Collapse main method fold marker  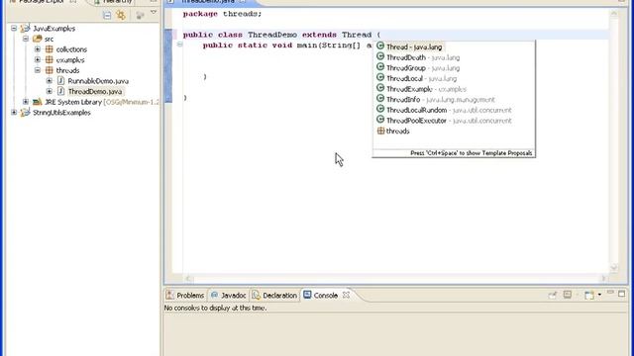[179, 44]
